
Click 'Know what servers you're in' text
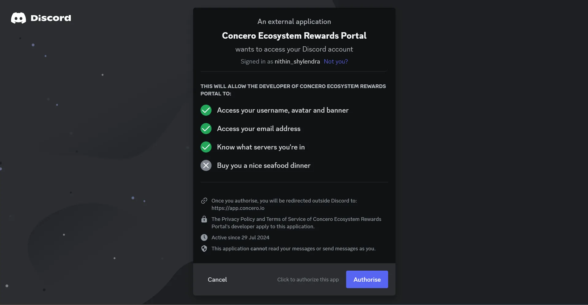[261, 147]
